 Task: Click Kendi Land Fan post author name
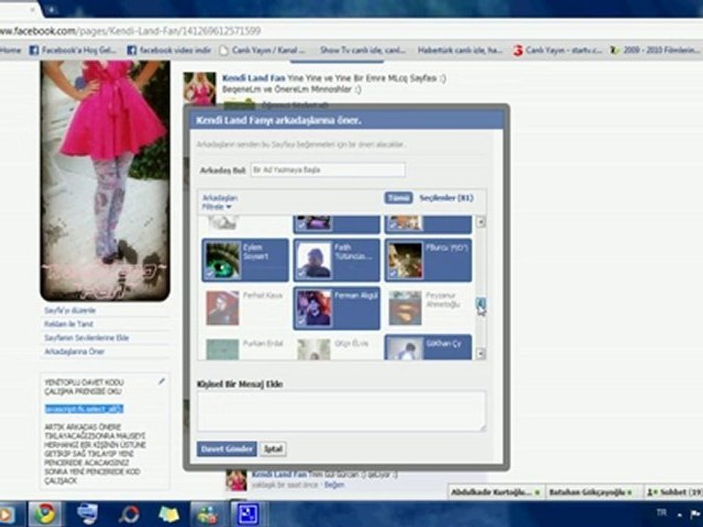pyautogui.click(x=254, y=78)
